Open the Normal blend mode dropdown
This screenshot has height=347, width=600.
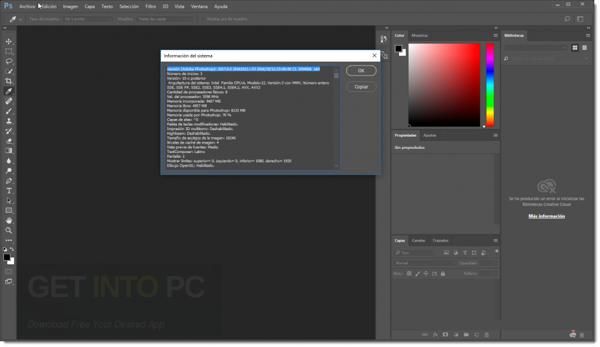[424, 263]
